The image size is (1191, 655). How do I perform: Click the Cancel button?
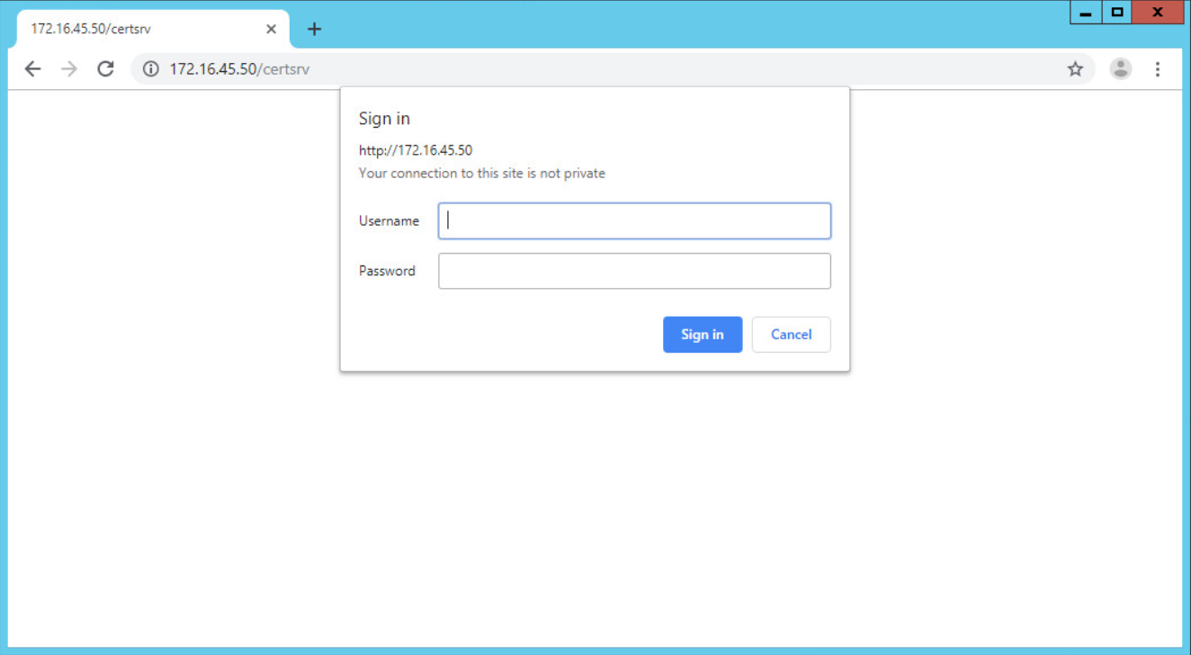click(x=791, y=334)
